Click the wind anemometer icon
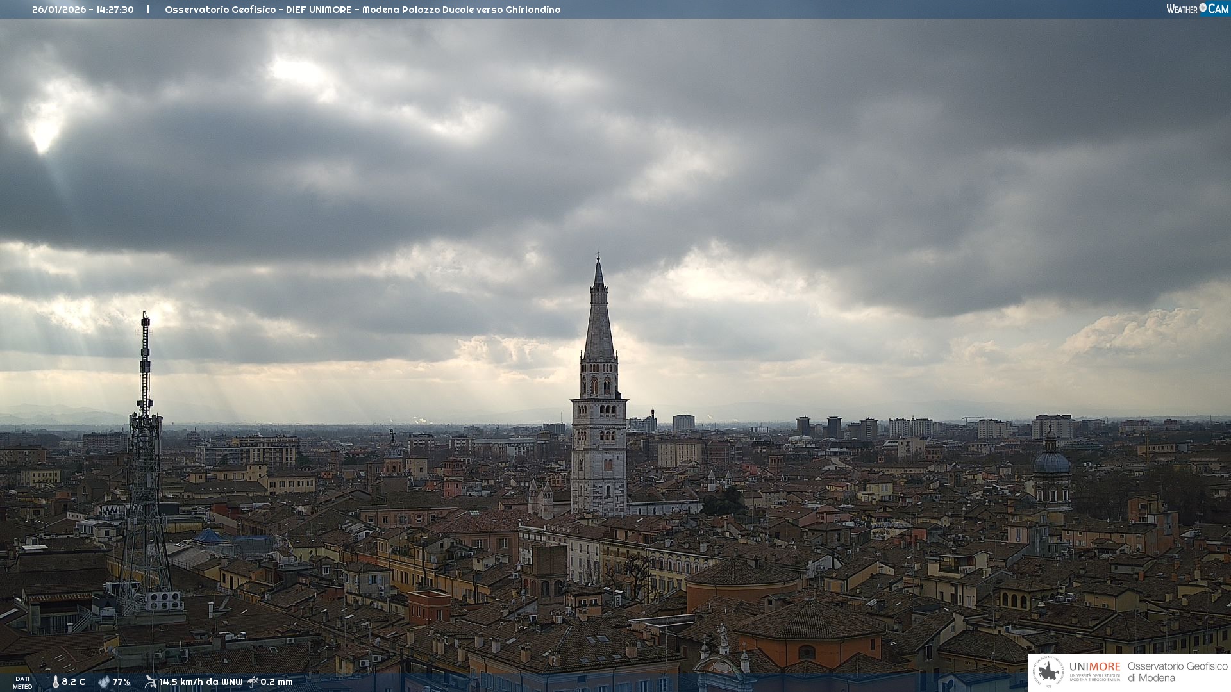Screen dimensions: 1231x692 pos(151,682)
